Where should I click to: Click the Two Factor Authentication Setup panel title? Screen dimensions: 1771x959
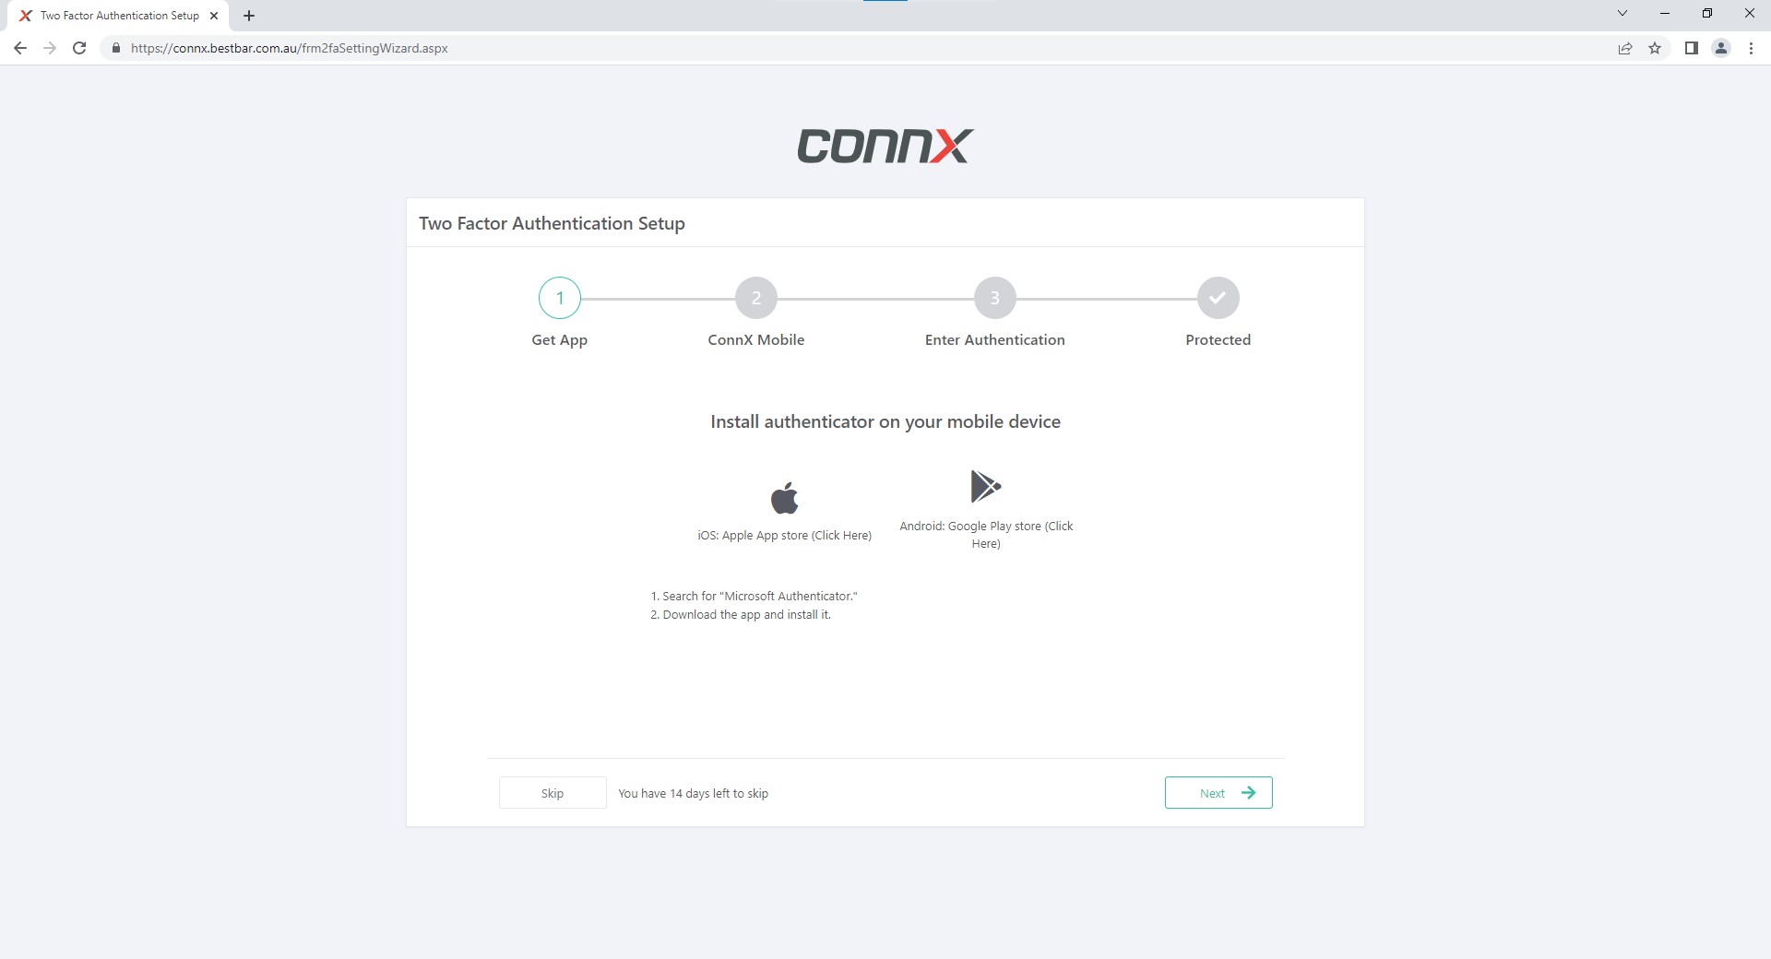click(552, 223)
